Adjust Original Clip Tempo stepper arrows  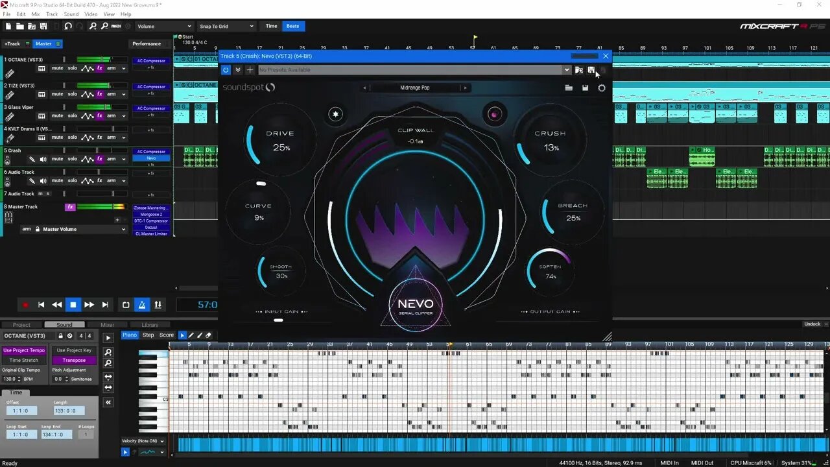(x=19, y=379)
